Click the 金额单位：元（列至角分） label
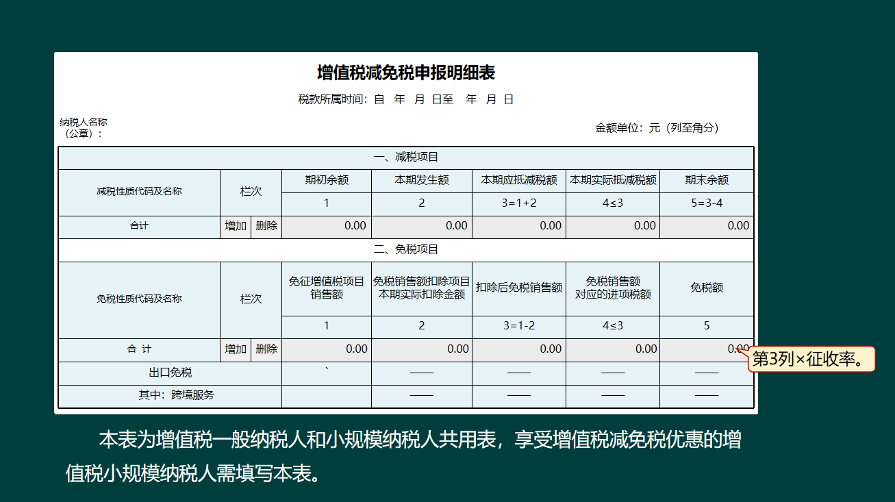The image size is (895, 502). 656,127
